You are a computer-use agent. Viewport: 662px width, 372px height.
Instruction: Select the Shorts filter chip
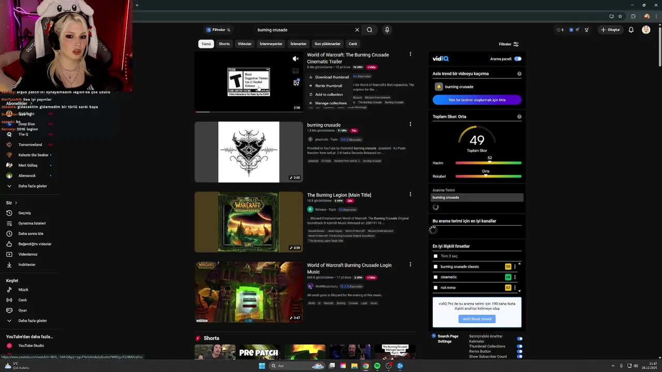[x=224, y=44]
